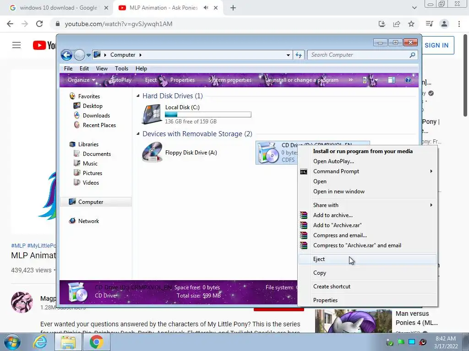Click Eject in the command bar
The height and width of the screenshot is (351, 469).
(x=151, y=80)
